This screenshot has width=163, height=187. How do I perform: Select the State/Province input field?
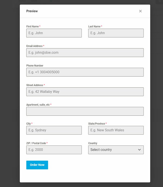coord(116,130)
